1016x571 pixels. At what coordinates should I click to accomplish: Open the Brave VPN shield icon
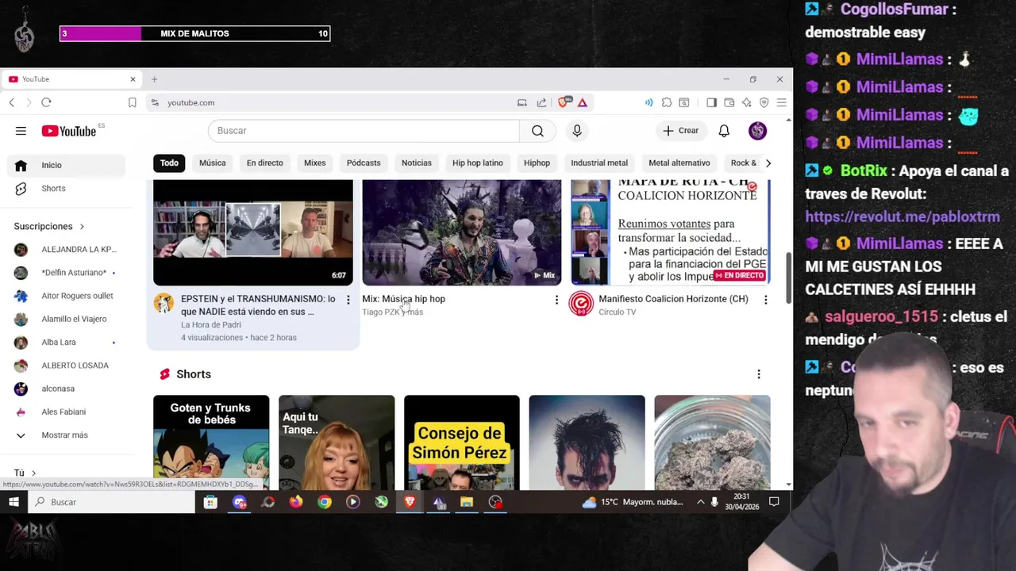(x=764, y=102)
